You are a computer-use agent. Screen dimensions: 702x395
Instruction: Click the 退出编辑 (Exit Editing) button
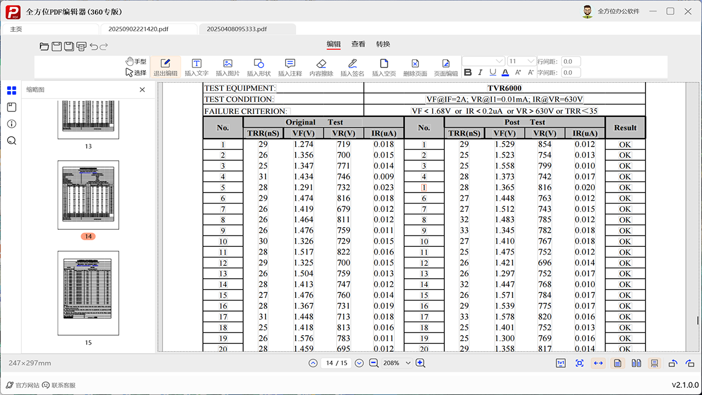(x=165, y=67)
